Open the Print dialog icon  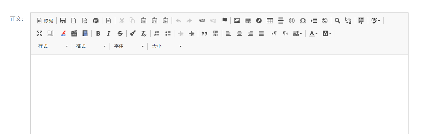96,21
